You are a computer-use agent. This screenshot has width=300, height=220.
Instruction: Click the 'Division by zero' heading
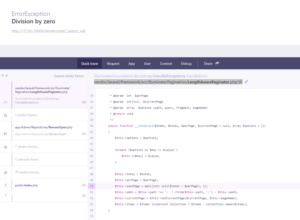[33, 21]
